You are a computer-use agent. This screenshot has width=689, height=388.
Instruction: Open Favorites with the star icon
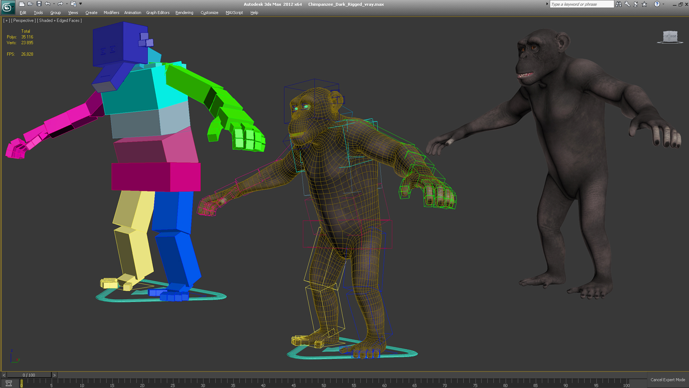tap(645, 4)
